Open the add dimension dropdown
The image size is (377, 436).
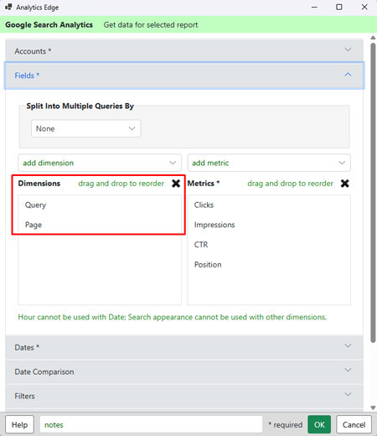point(100,163)
